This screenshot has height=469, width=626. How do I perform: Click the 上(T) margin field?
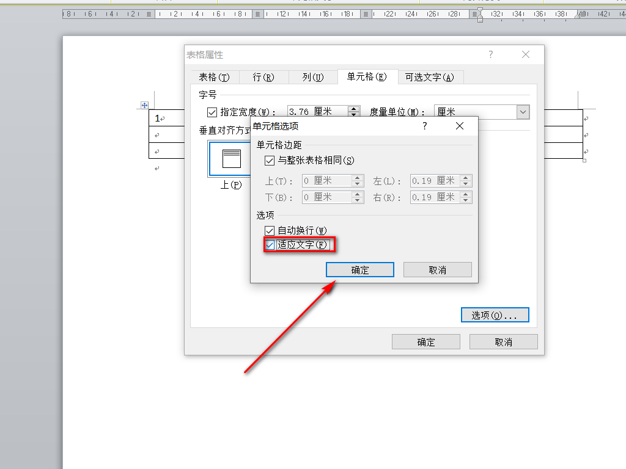point(327,181)
